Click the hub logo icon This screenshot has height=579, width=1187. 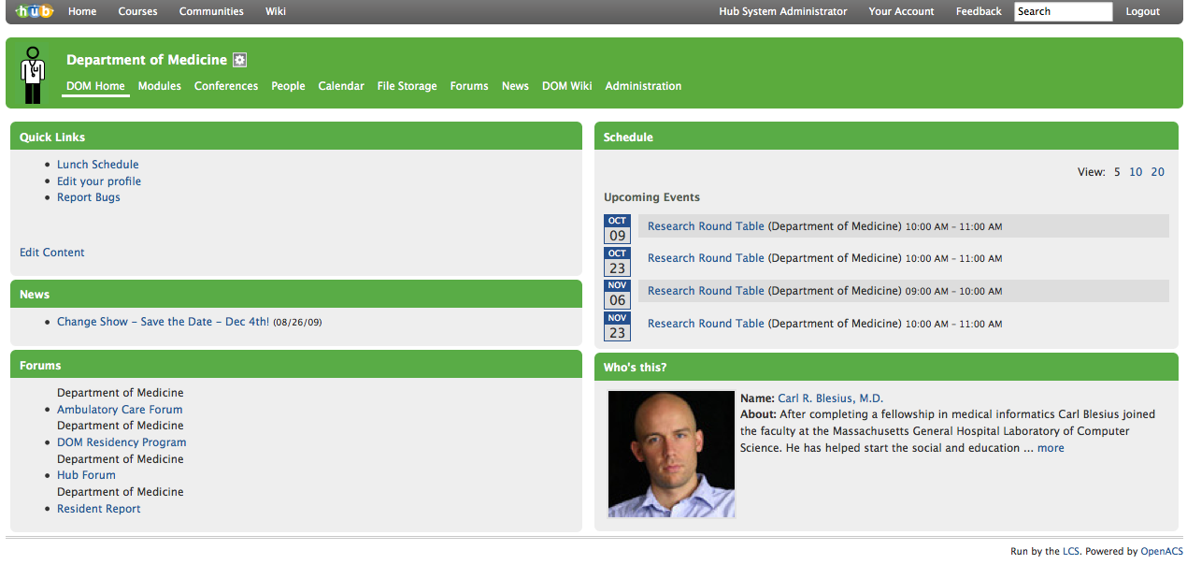click(34, 11)
